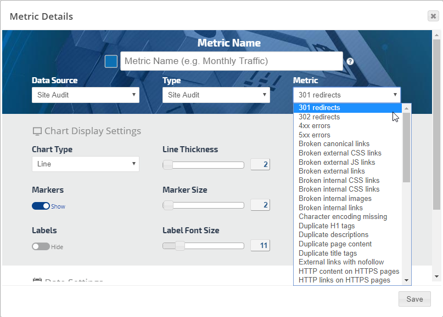
Task: Choose 4xx errors option
Action: [x=315, y=126]
